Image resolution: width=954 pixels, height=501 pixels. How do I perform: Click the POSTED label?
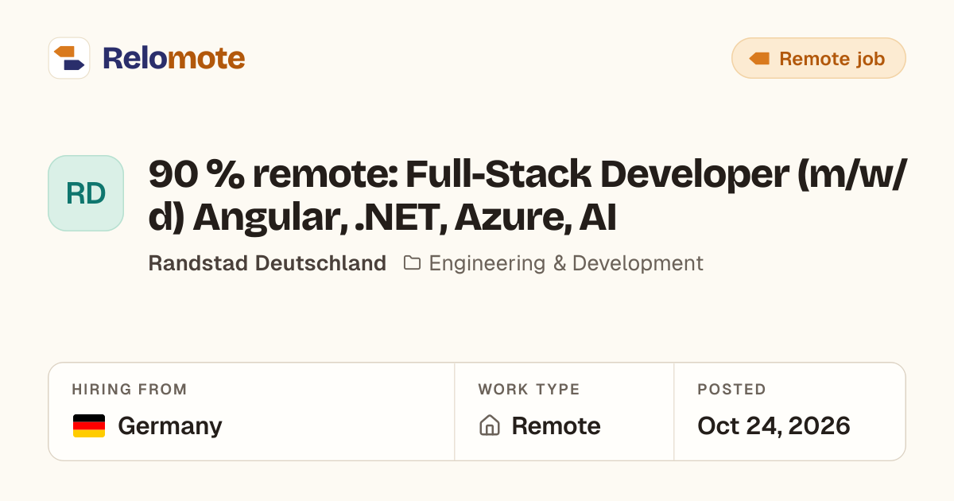pyautogui.click(x=731, y=390)
